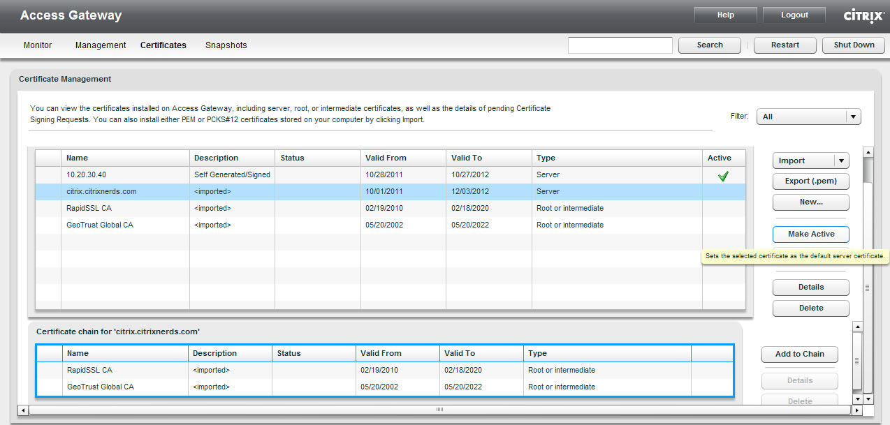Select GeoTrust Global CA in the certificate chain table
Image resolution: width=890 pixels, height=425 pixels.
(385, 387)
